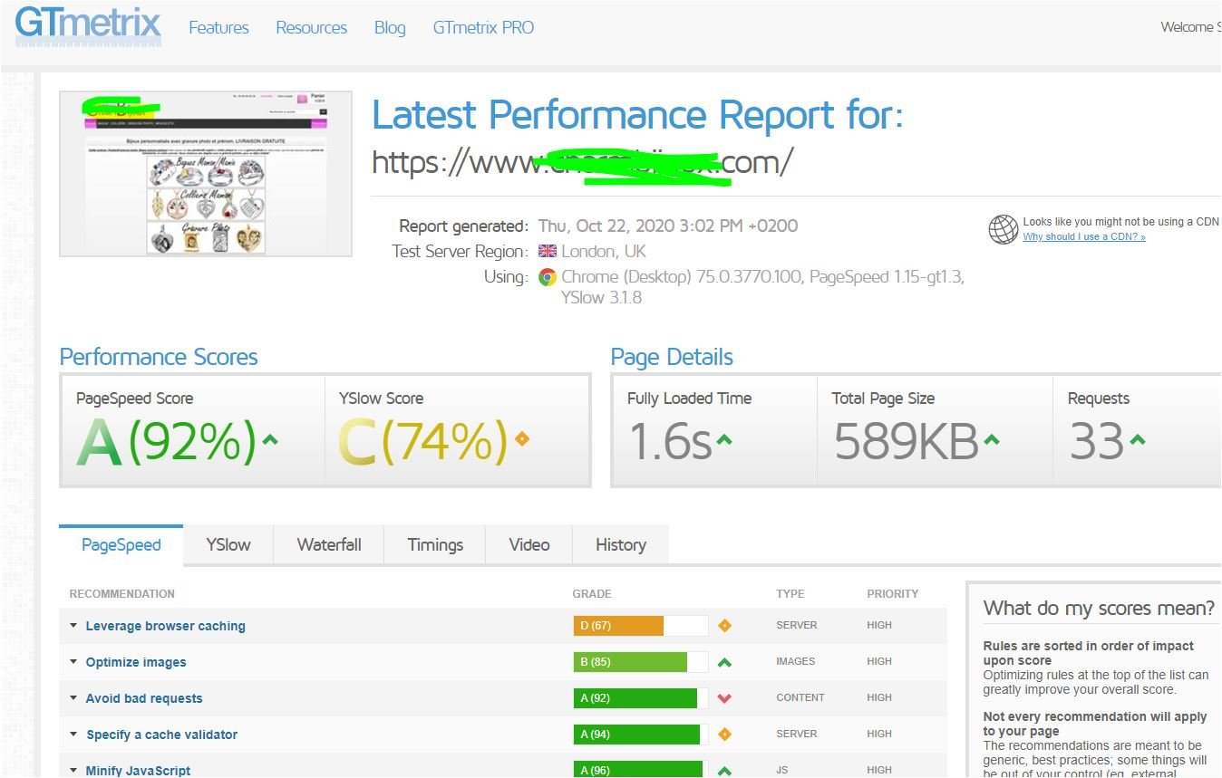Click the website screenshot thumbnail
The width and height of the screenshot is (1222, 778).
tap(206, 173)
